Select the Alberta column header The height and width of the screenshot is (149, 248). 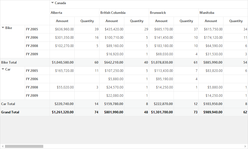coord(74,13)
